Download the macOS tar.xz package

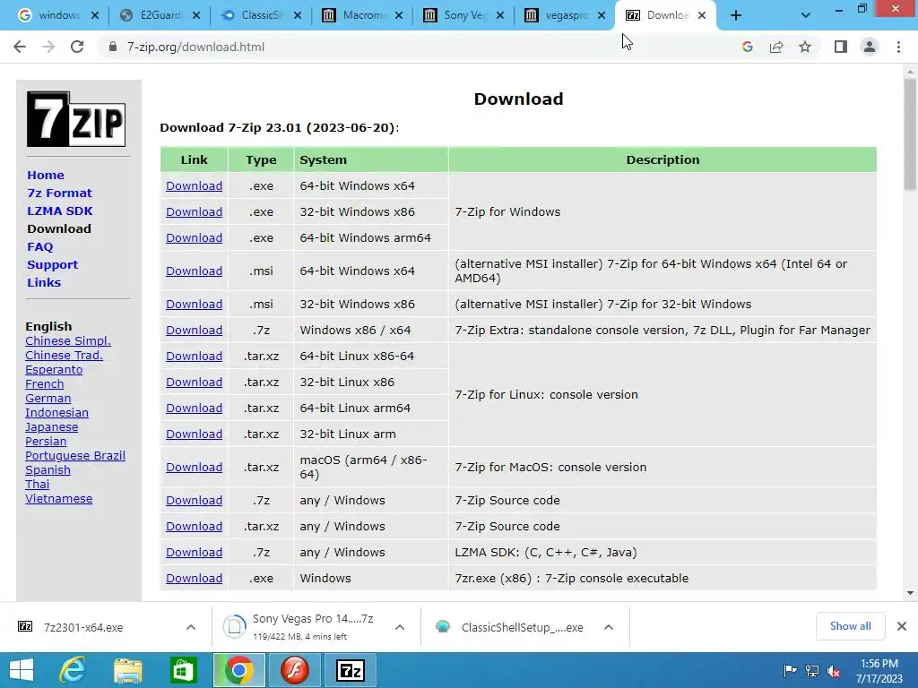[x=194, y=468]
